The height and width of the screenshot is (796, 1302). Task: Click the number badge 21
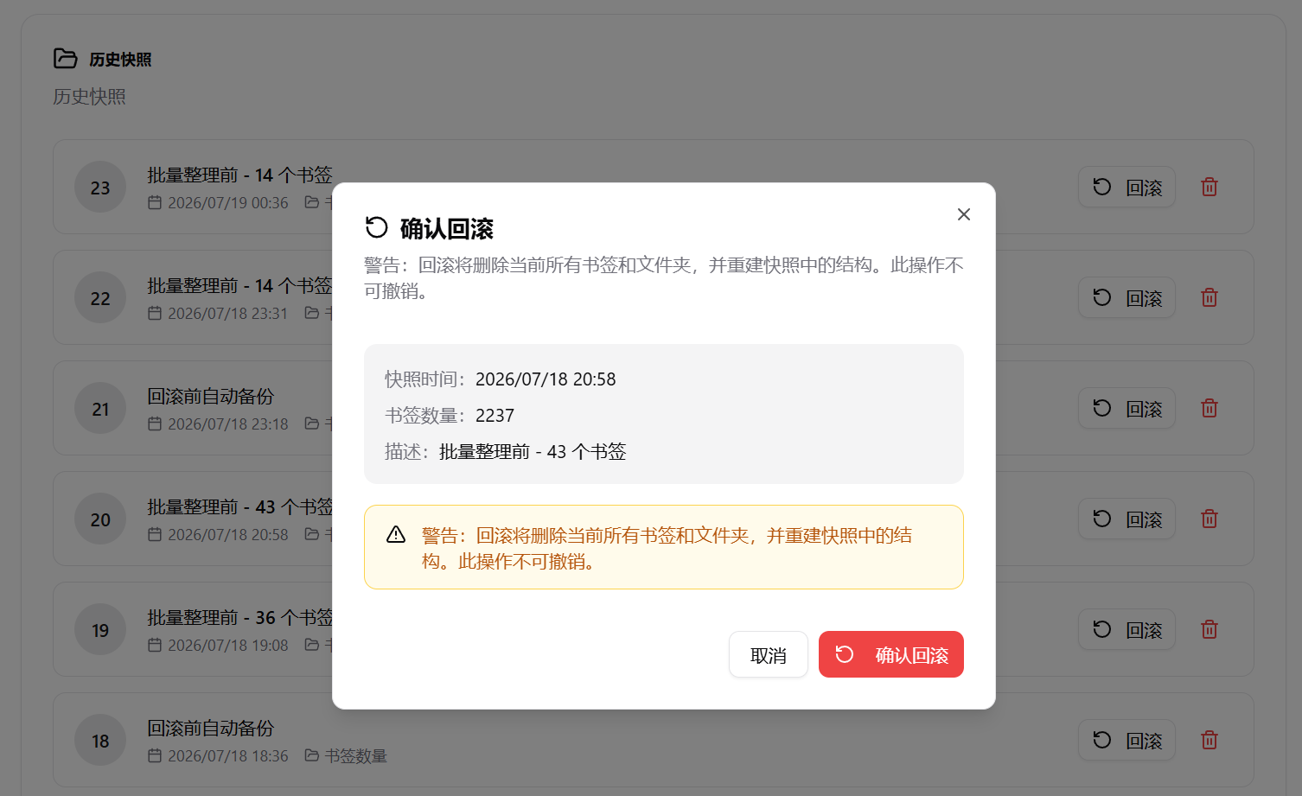100,408
